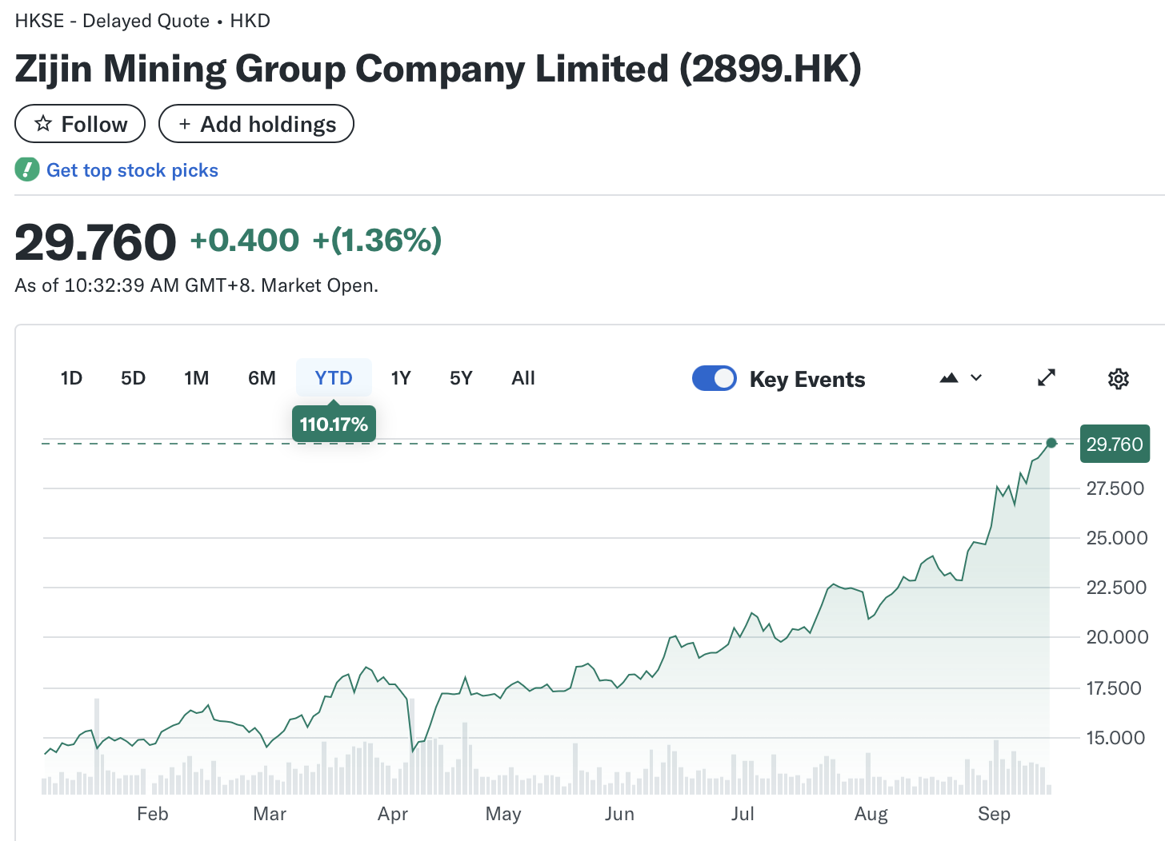1165x841 pixels.
Task: Click the green stock picks badge icon
Action: point(27,169)
